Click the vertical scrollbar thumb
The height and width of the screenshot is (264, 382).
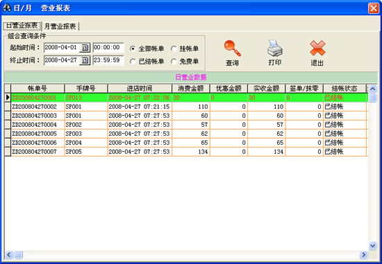(x=372, y=98)
